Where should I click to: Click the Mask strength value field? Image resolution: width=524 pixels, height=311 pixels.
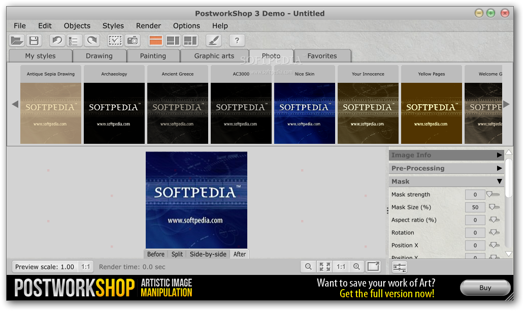click(475, 195)
